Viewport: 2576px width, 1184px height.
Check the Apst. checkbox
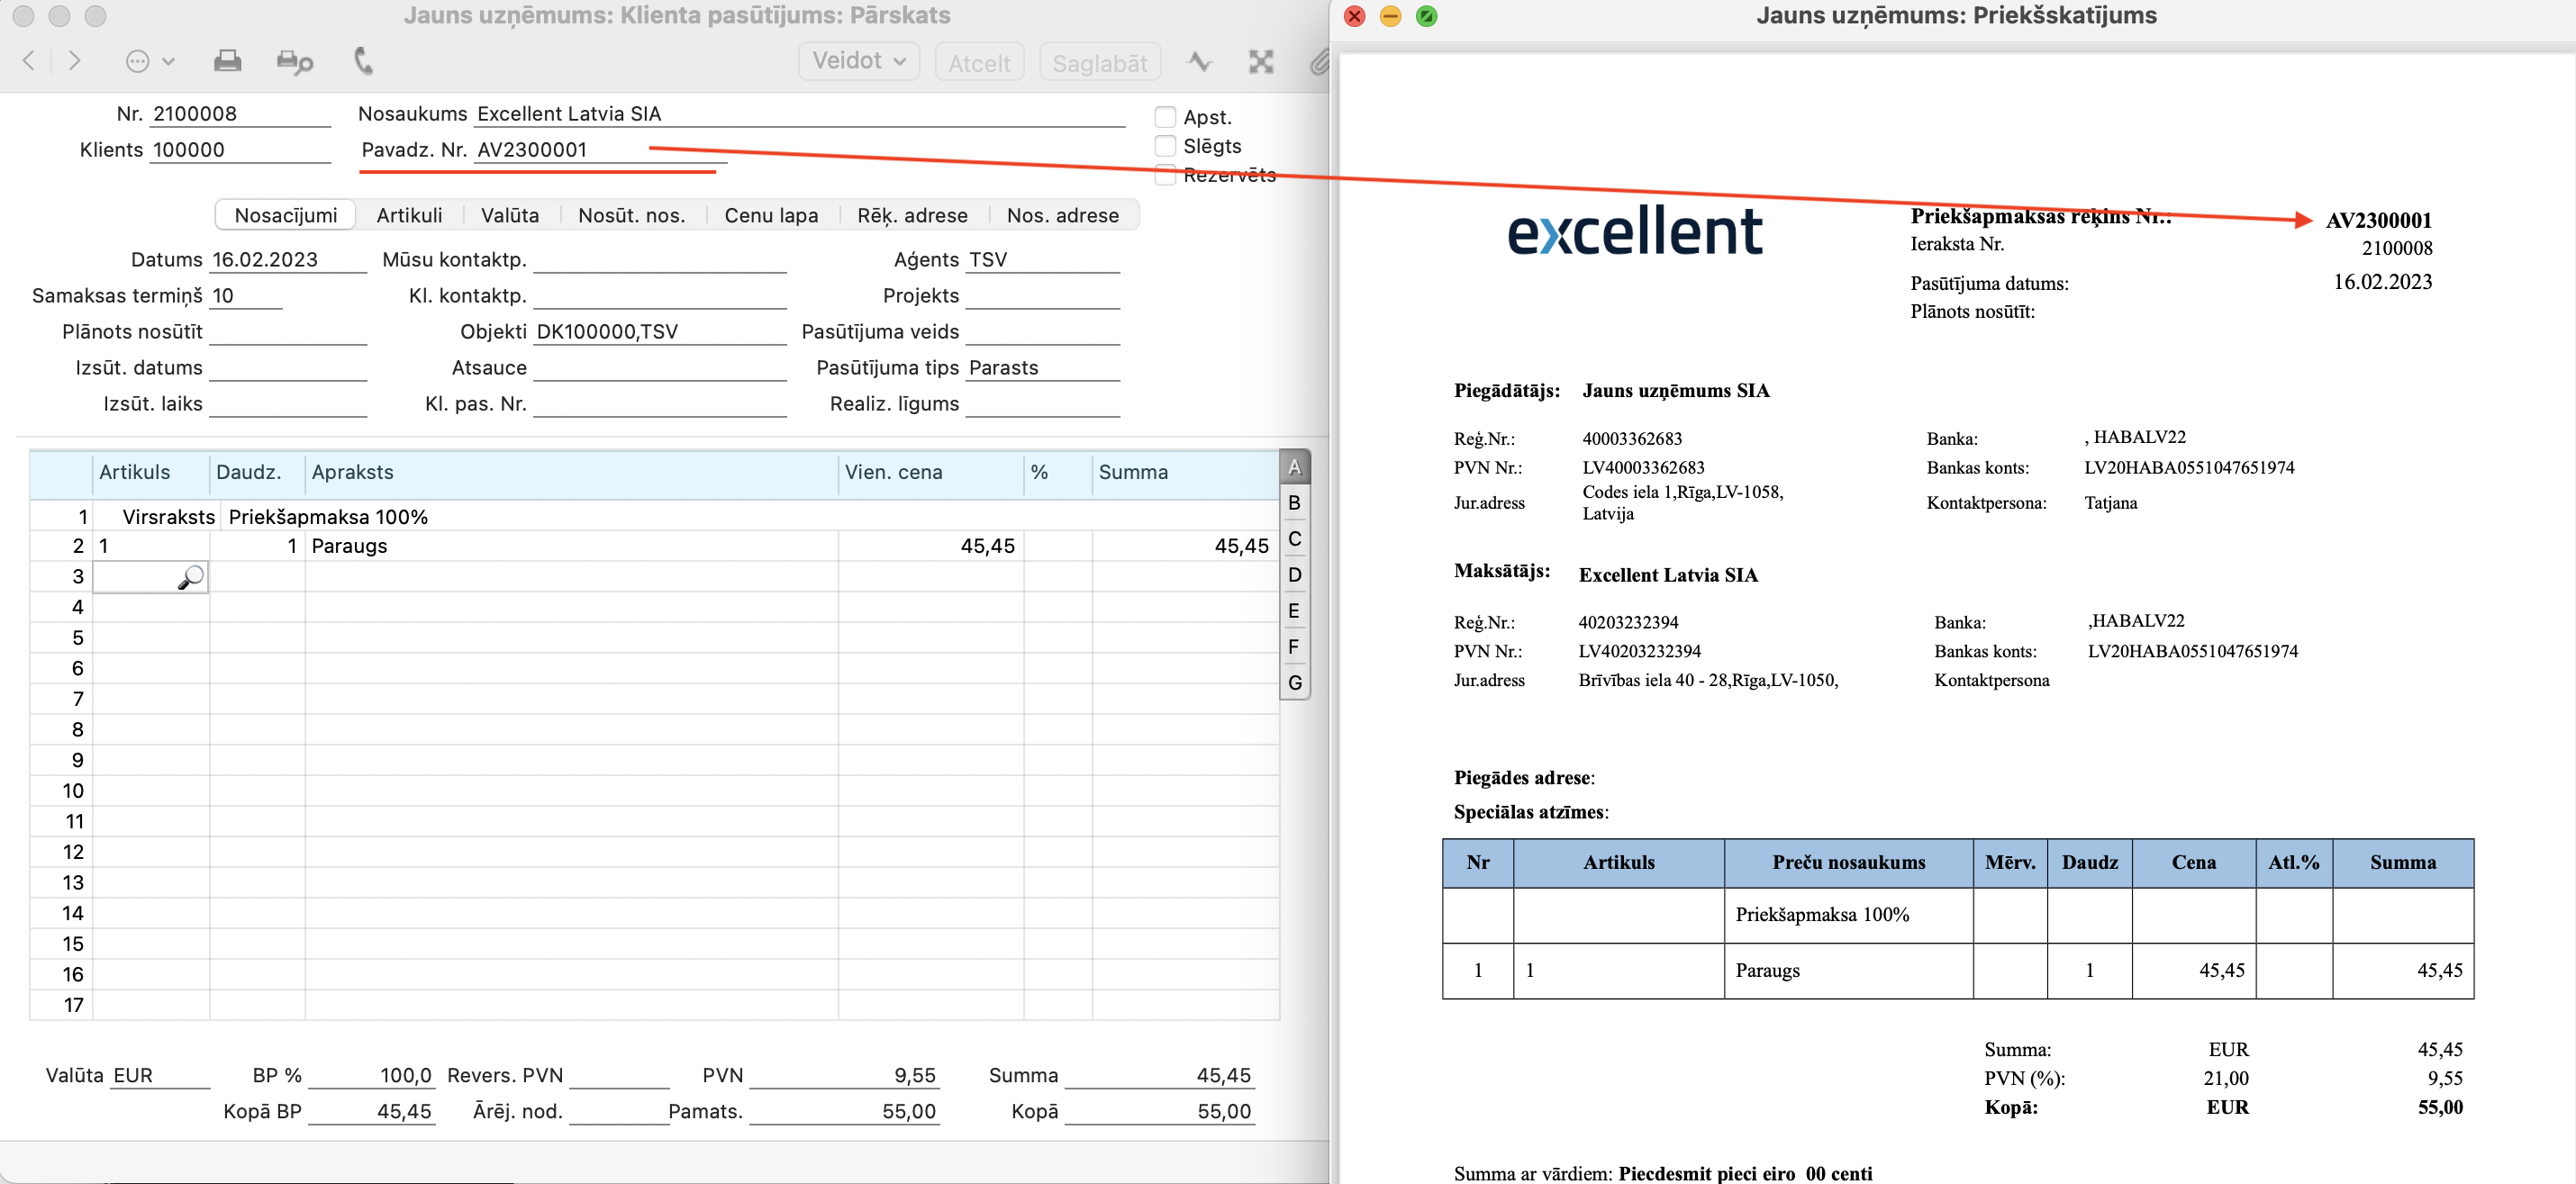tap(1165, 117)
